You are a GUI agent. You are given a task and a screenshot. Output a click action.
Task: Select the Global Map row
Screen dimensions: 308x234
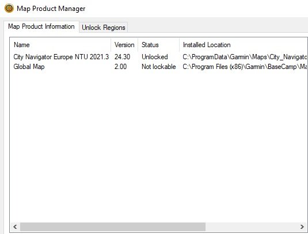159,67
